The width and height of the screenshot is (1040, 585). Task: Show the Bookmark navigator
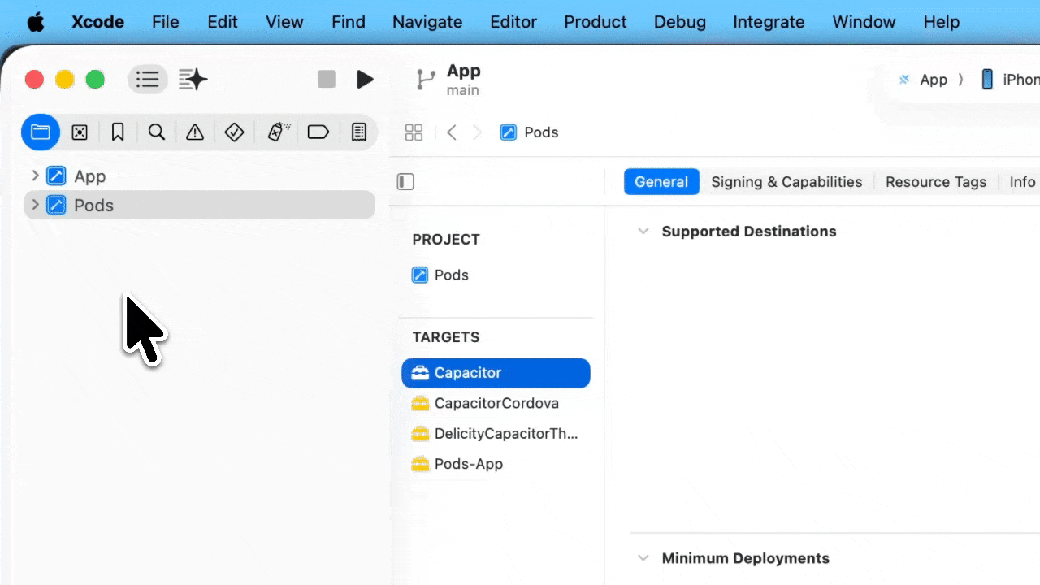118,132
